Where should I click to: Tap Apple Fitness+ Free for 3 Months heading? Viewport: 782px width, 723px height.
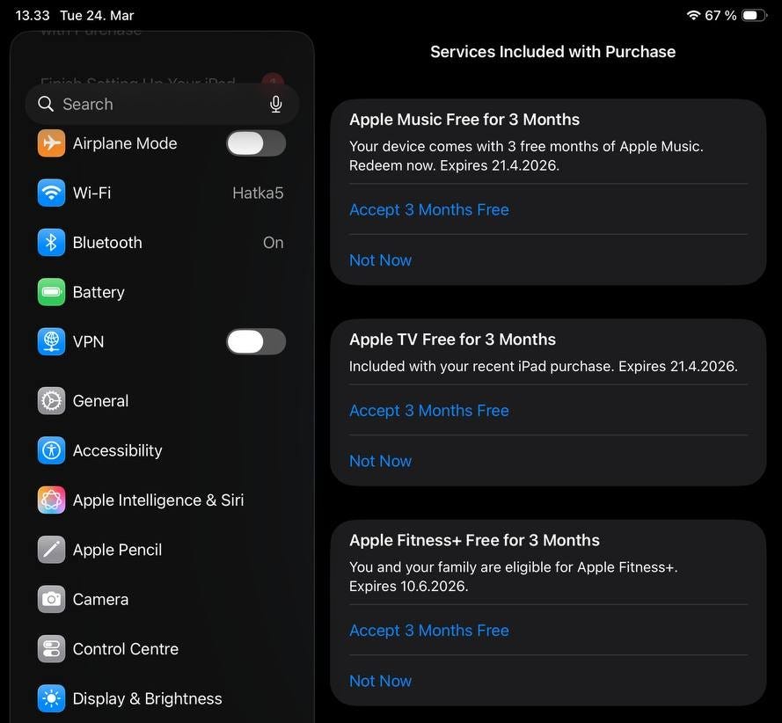click(x=474, y=540)
